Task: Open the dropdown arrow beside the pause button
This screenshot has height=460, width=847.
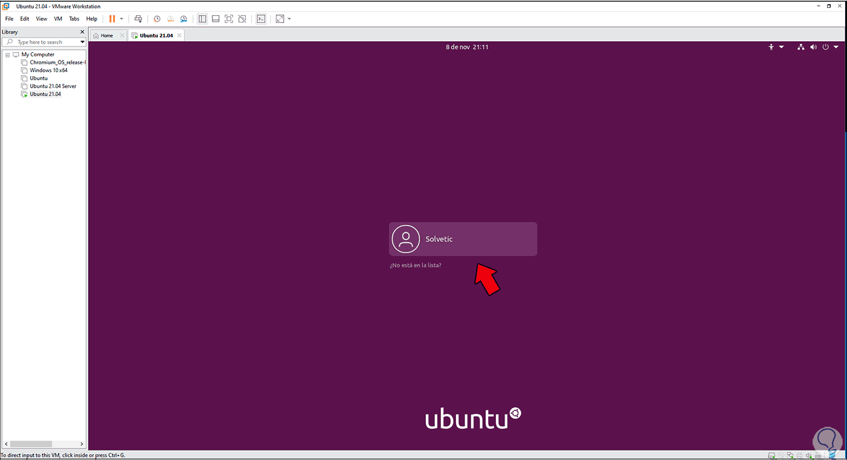Action: 122,19
